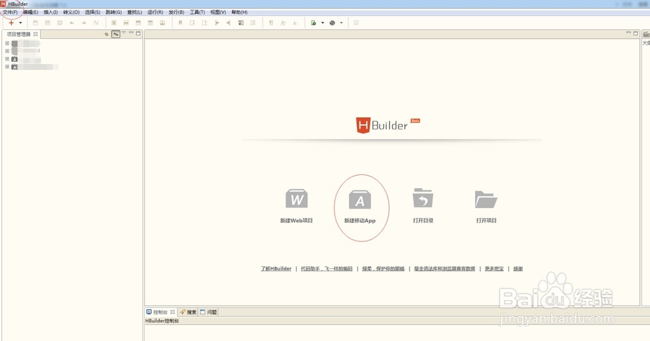Click the 打开目录 folder icon
The image size is (650, 341).
tap(423, 198)
